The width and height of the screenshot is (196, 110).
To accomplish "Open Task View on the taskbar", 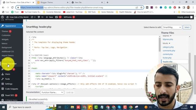I will (x=60, y=107).
